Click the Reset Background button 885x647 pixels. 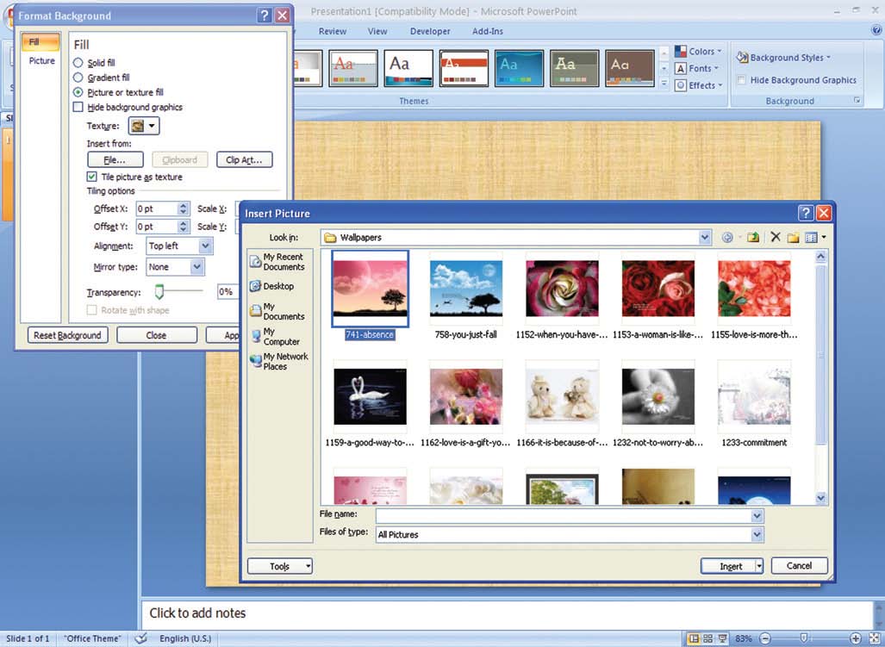click(x=66, y=334)
